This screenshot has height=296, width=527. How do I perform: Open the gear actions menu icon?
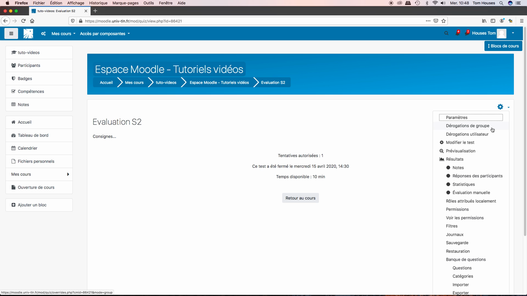[500, 107]
